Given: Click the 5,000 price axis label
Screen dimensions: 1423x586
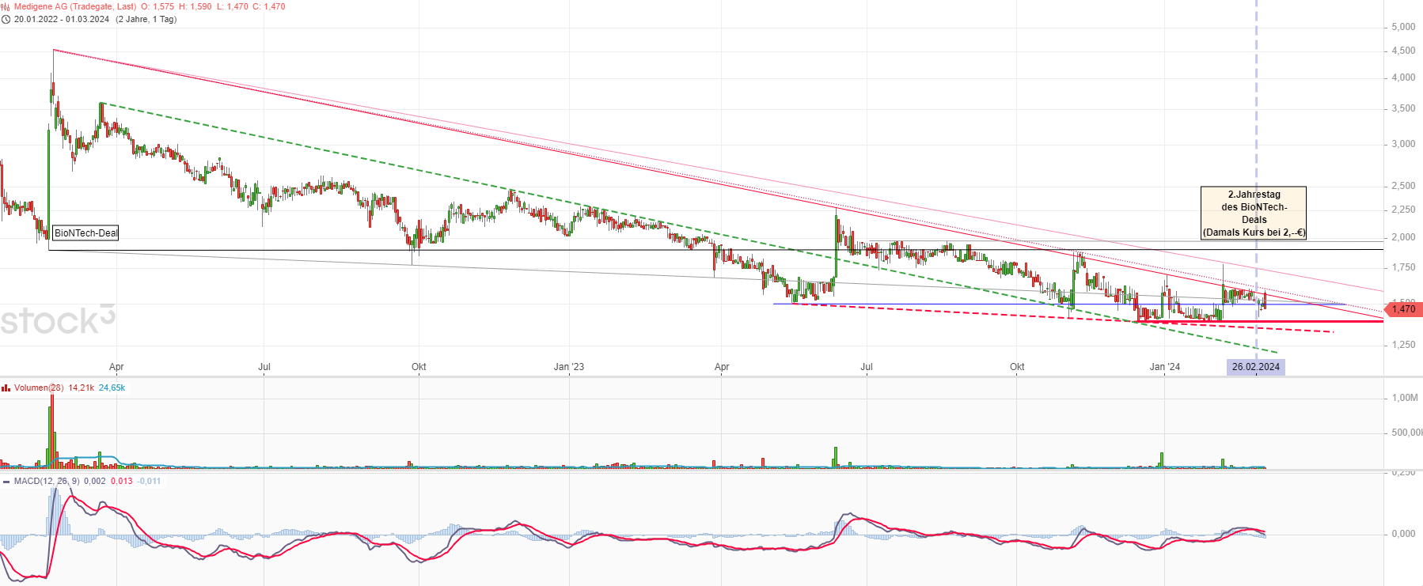Looking at the screenshot, I should [x=1403, y=27].
